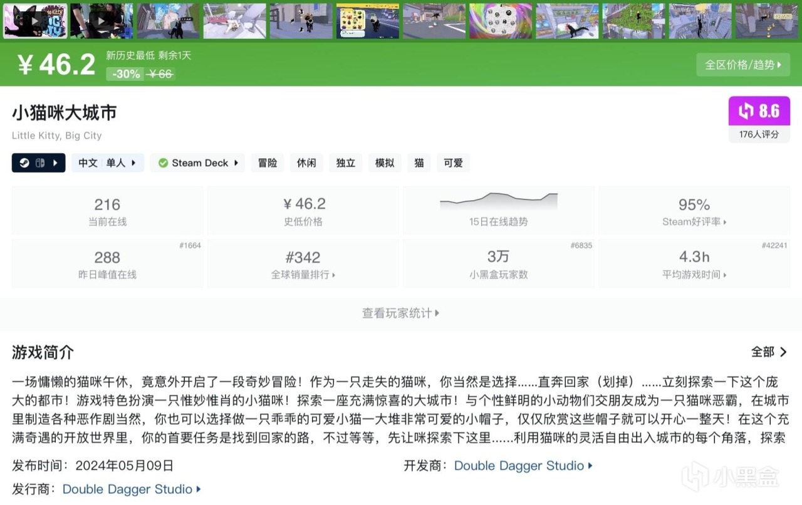Click the 288 昨日峰值在线 stat
The width and height of the screenshot is (802, 505).
tap(107, 263)
